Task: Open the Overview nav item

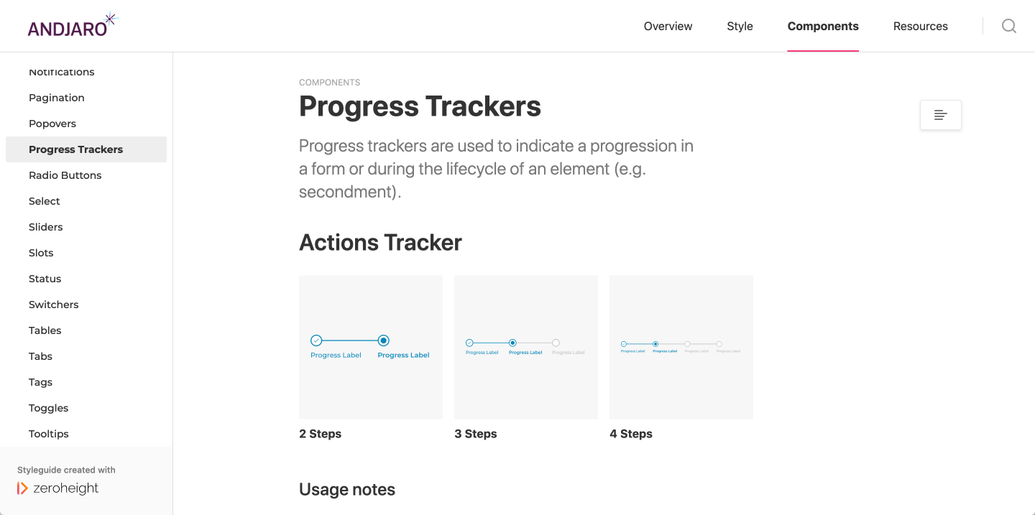Action: point(668,26)
